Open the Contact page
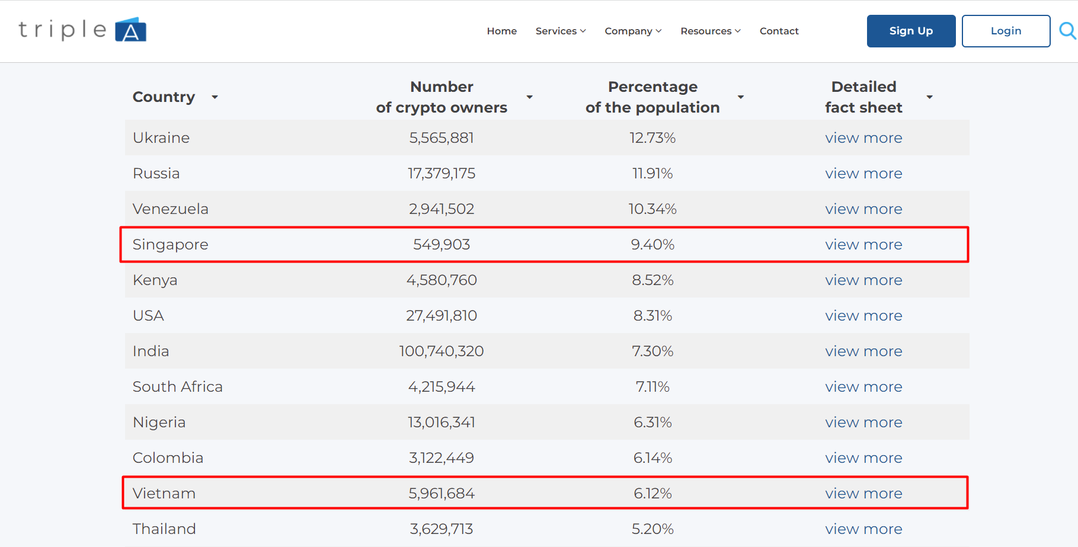This screenshot has height=547, width=1078. pyautogui.click(x=779, y=31)
